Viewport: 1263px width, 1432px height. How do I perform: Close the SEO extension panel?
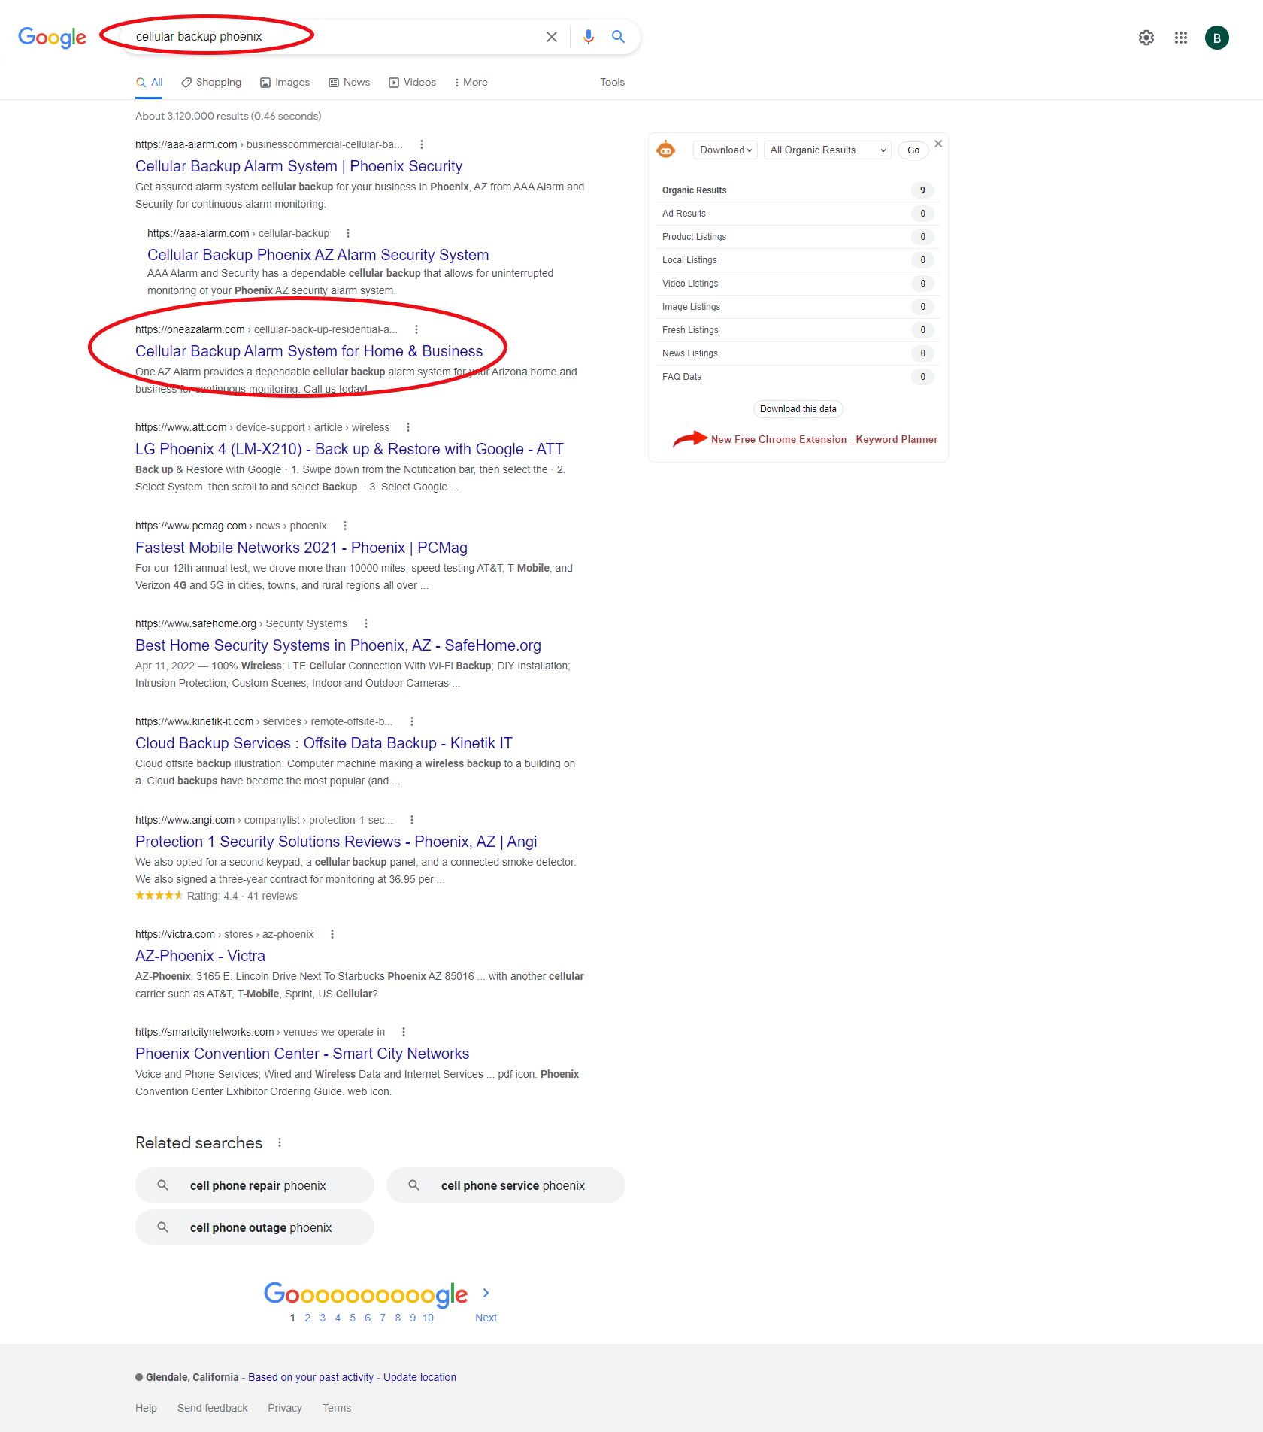tap(938, 144)
